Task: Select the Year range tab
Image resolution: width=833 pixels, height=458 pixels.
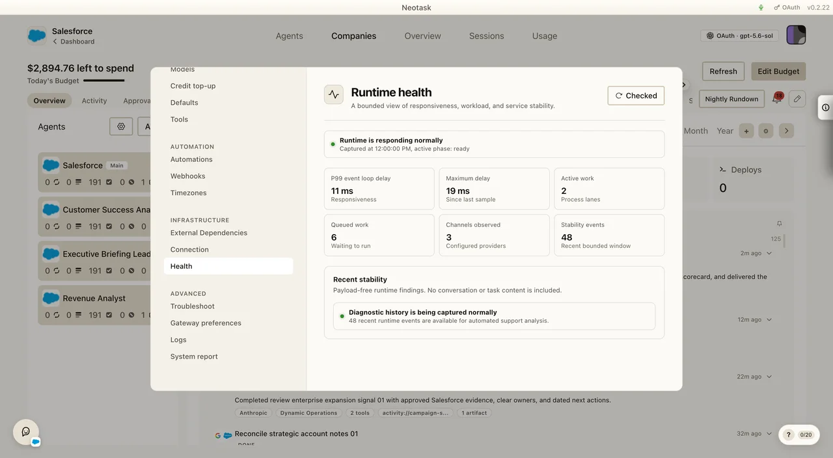Action: coord(725,131)
